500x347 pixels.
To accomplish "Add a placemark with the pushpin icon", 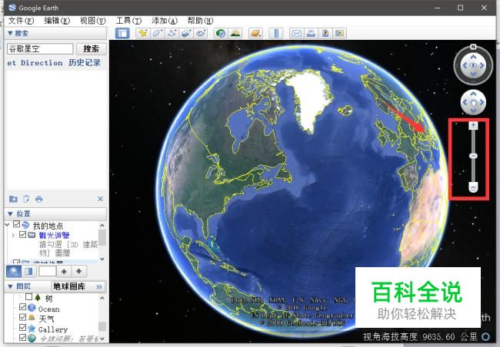I will (143, 33).
